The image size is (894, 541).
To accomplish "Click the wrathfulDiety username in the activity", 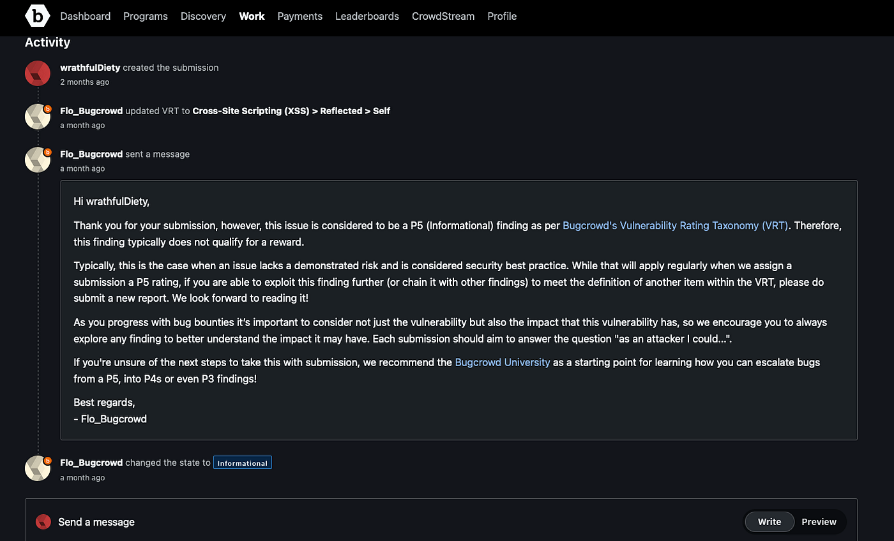I will pyautogui.click(x=90, y=68).
